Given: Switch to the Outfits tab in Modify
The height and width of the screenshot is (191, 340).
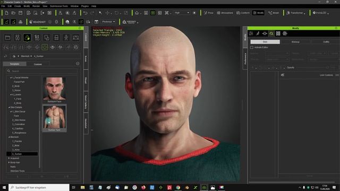Looking at the screenshot, I should pyautogui.click(x=326, y=42).
